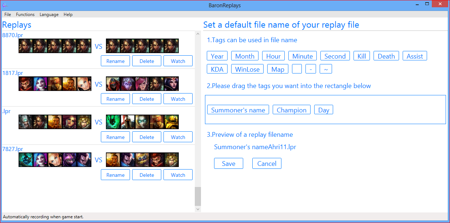Select the WinLose tag
Image resolution: width=450 pixels, height=223 pixels.
248,69
